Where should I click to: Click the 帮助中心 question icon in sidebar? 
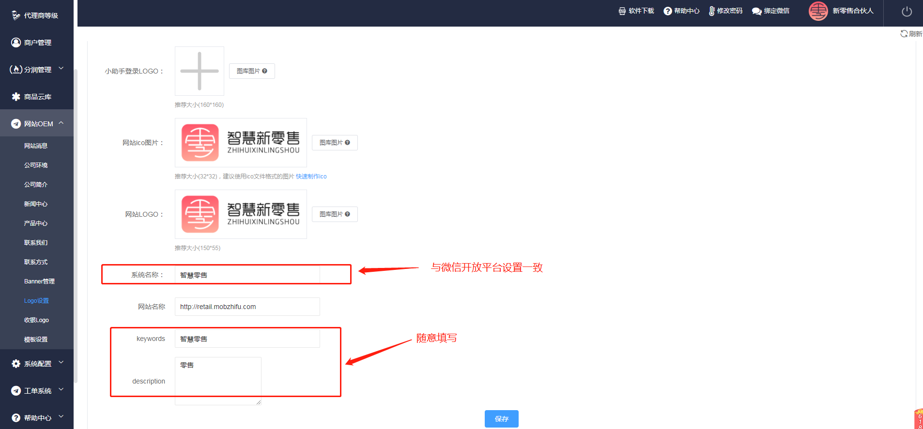[16, 418]
